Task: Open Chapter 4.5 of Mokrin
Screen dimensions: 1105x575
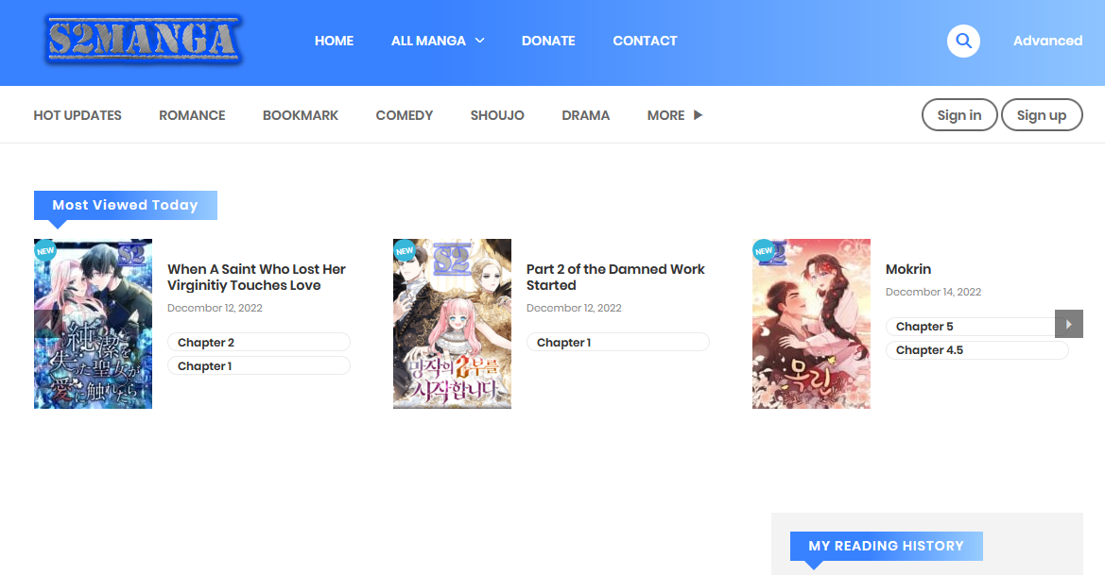Action: pos(976,350)
